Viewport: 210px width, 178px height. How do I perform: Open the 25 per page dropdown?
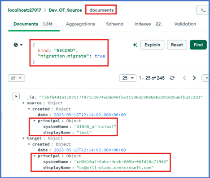[128, 78]
